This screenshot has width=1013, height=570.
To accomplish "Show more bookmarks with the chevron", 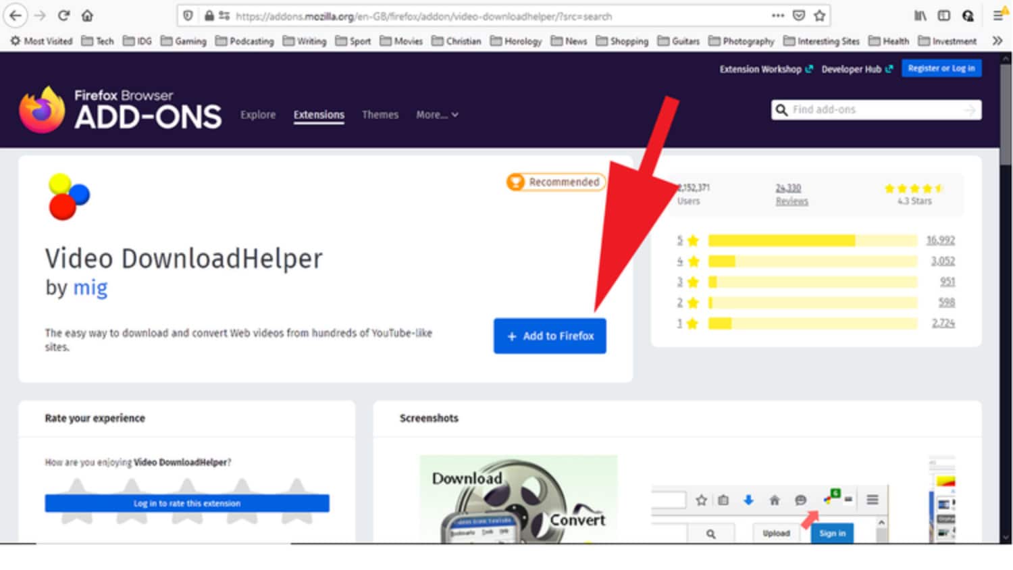I will 997,41.
